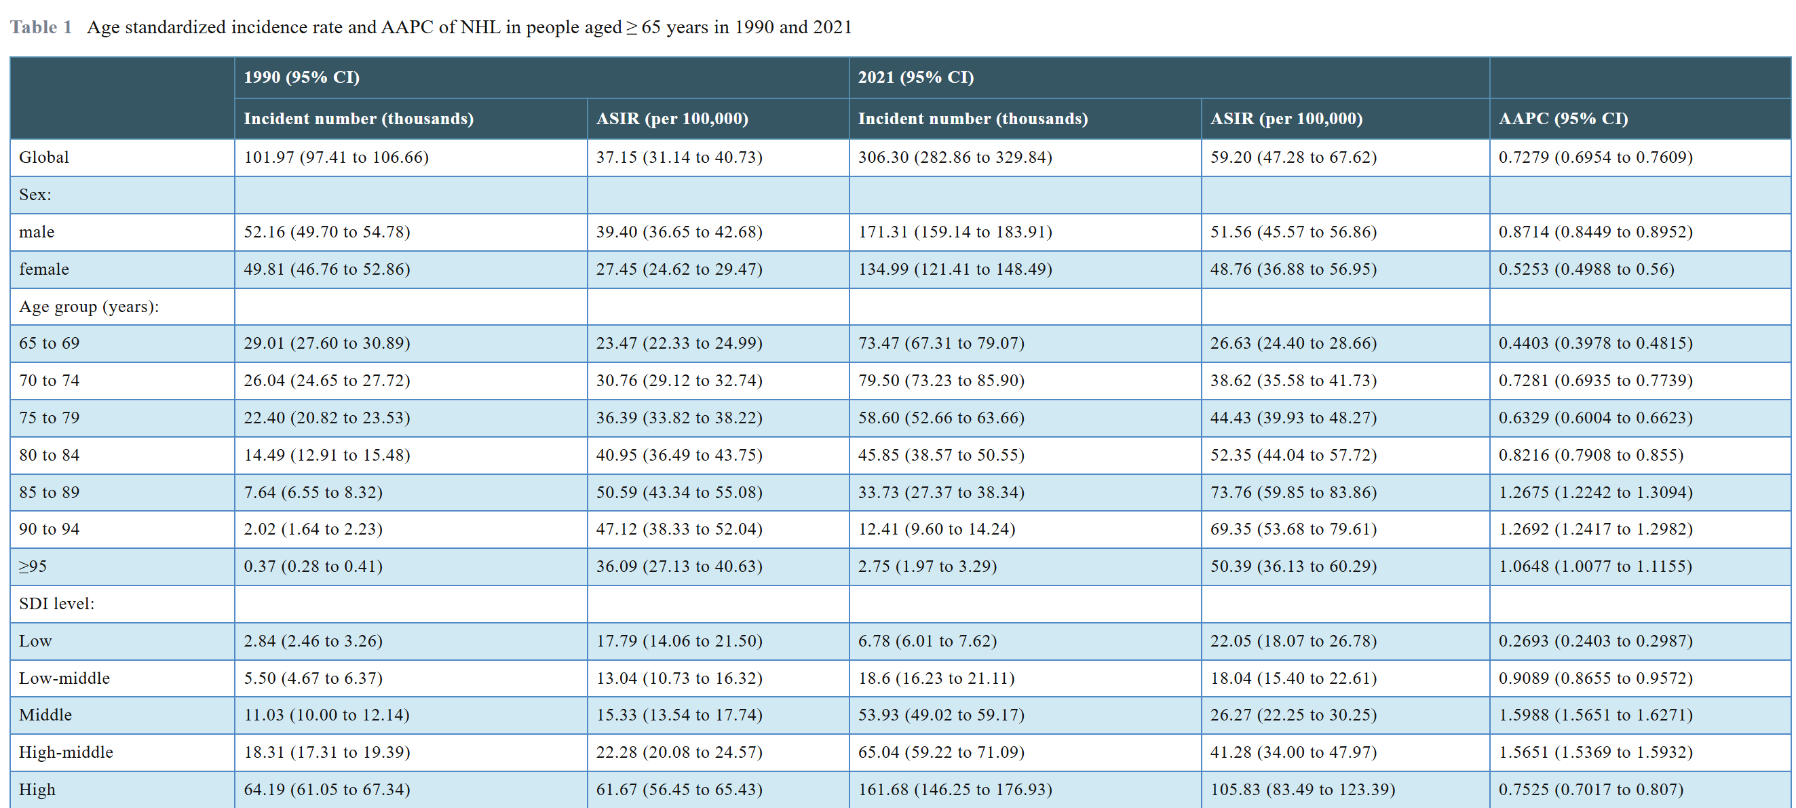The height and width of the screenshot is (808, 1796).
Task: Select the male row label
Action: [x=36, y=232]
